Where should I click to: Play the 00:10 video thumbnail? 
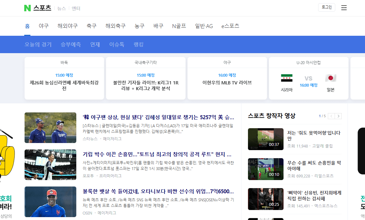click(266, 169)
